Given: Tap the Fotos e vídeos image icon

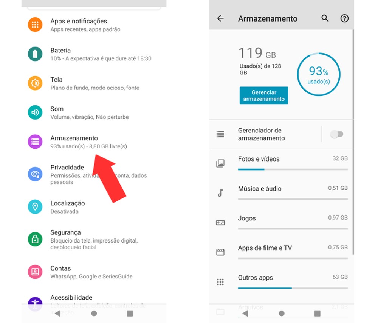Looking at the screenshot, I should (220, 163).
